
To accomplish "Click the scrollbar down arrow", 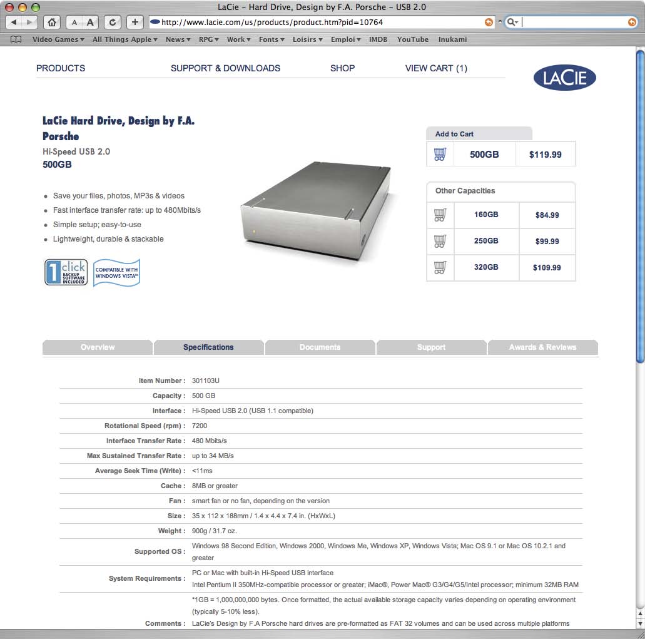I will (641, 624).
